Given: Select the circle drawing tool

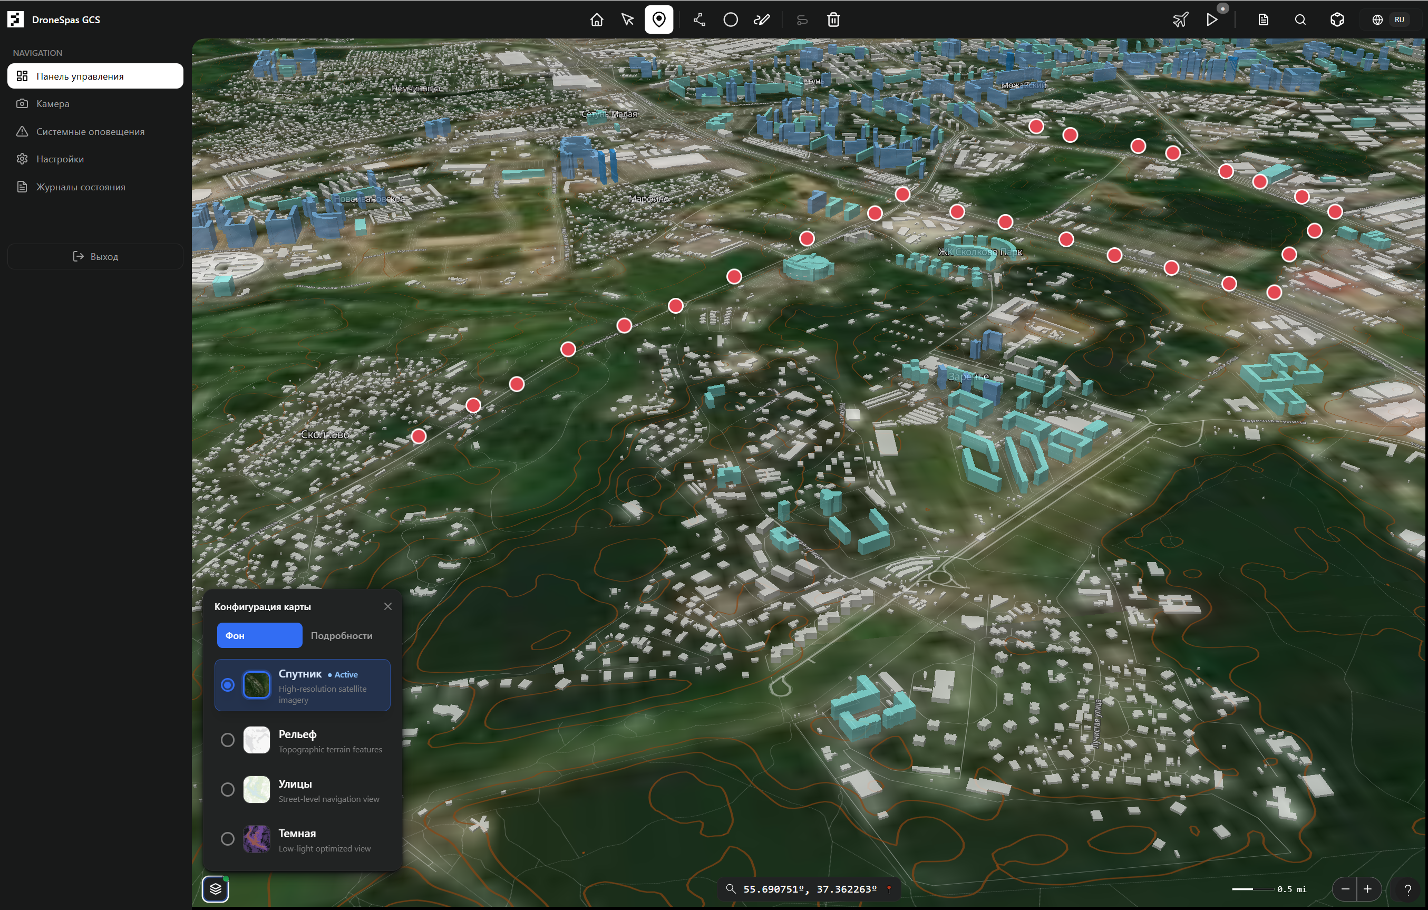Looking at the screenshot, I should (x=731, y=20).
